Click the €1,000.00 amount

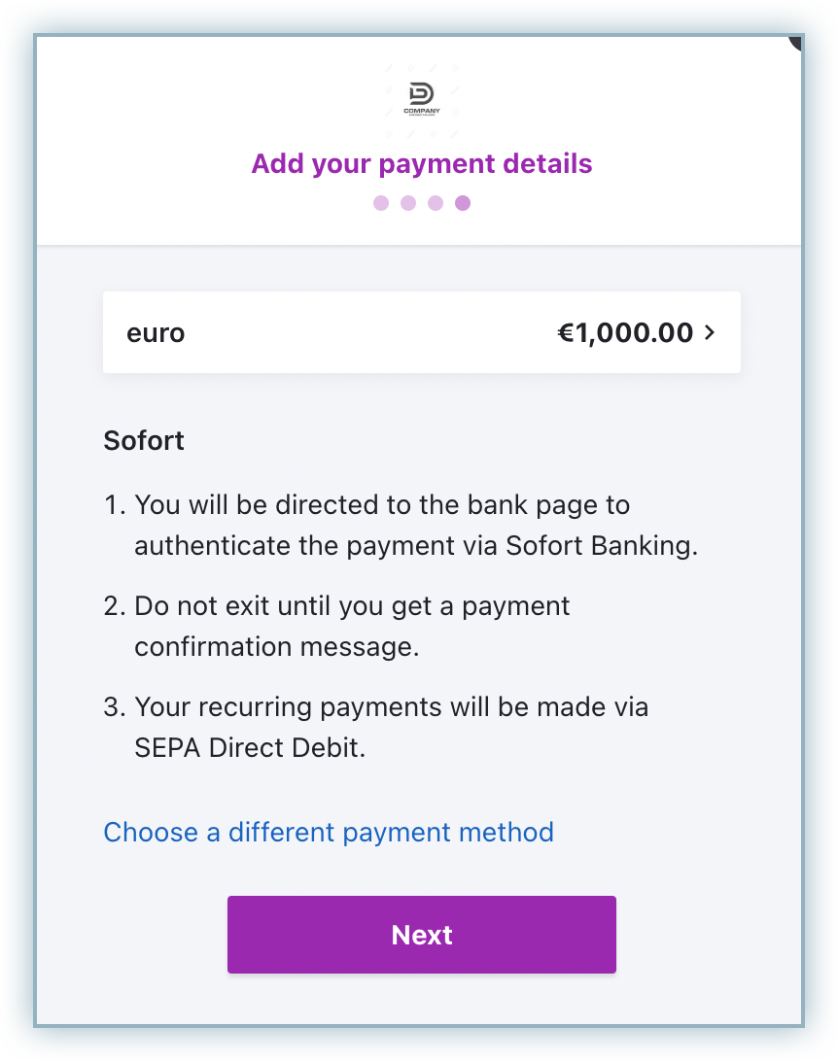[624, 333]
